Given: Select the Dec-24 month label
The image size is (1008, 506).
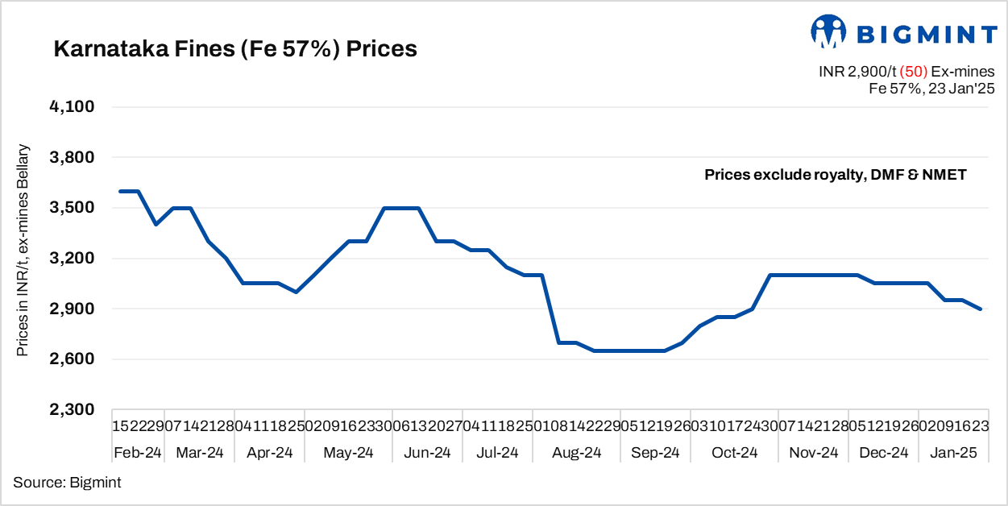Looking at the screenshot, I should click(x=884, y=453).
